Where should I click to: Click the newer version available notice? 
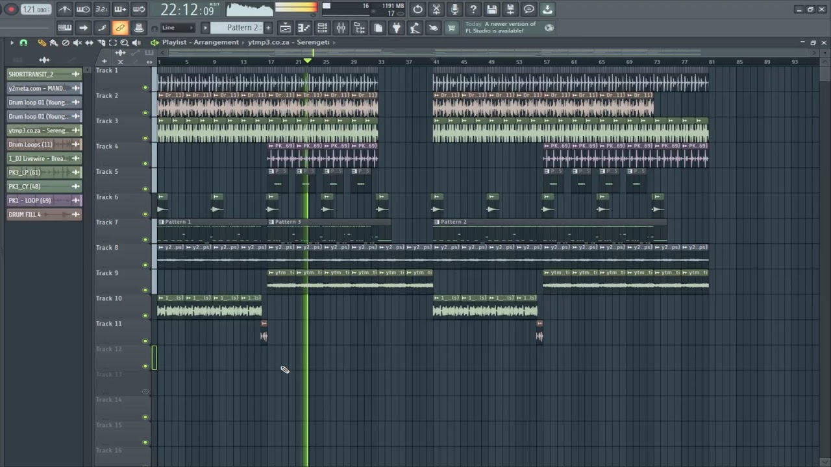(501, 27)
